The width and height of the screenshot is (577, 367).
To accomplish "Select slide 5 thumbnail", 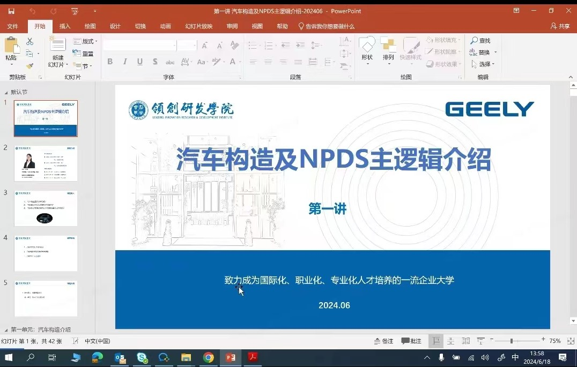I will [46, 298].
